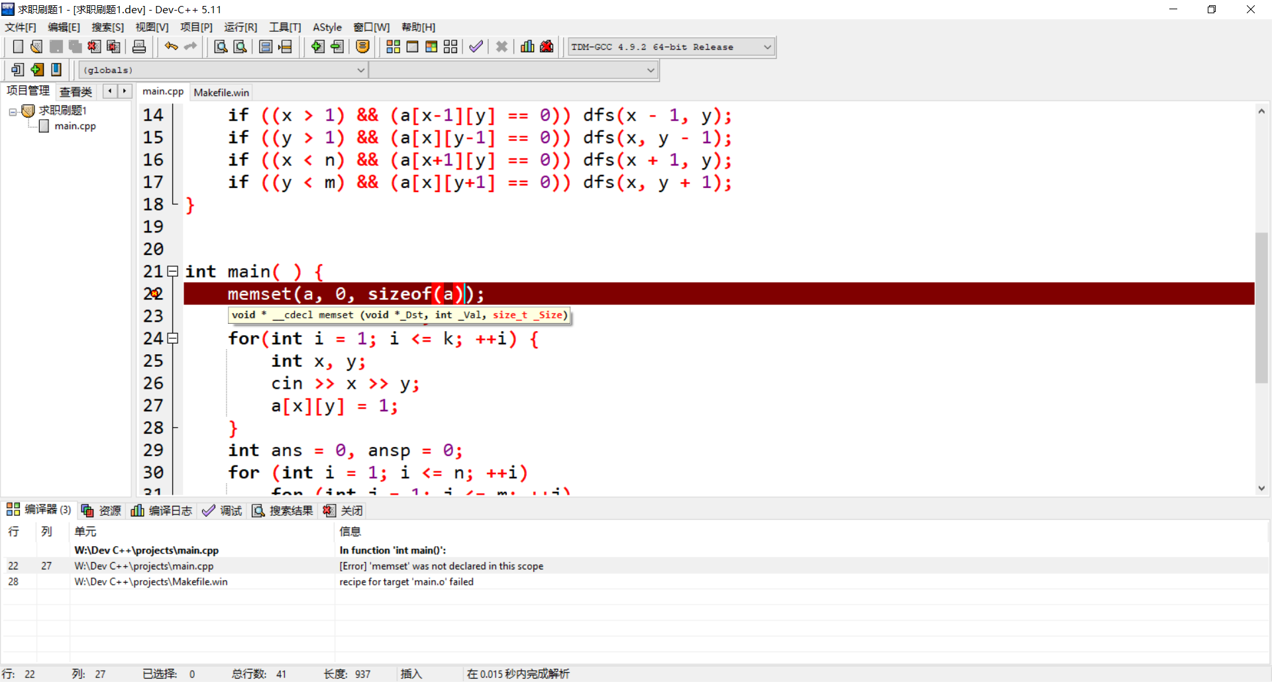
Task: Select the Compile & Run toolbar icon
Action: 431,46
